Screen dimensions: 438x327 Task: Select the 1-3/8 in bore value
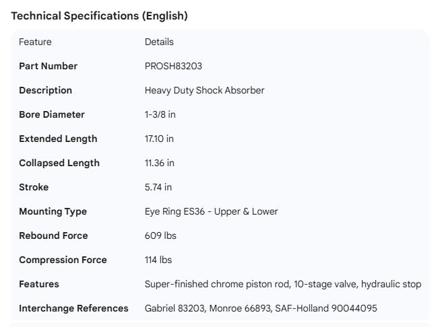click(x=160, y=114)
